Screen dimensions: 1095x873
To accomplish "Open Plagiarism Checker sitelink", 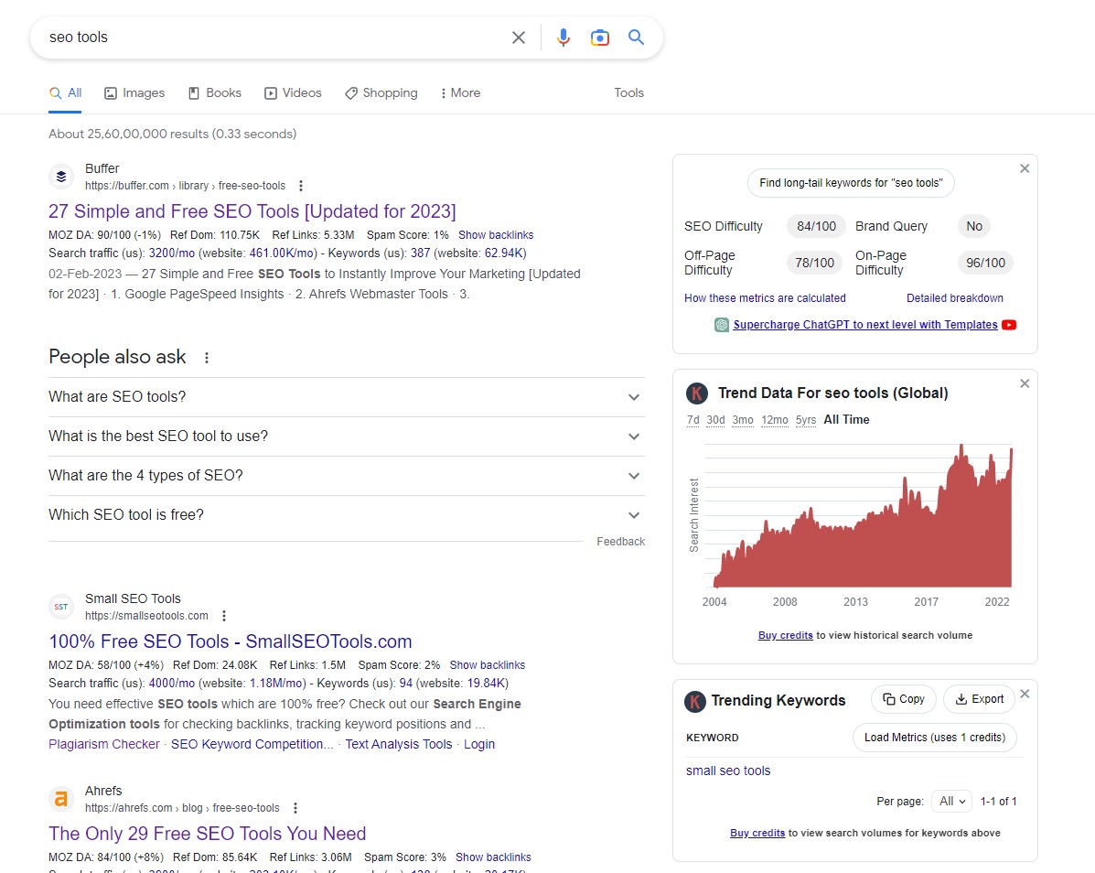I will coord(104,745).
